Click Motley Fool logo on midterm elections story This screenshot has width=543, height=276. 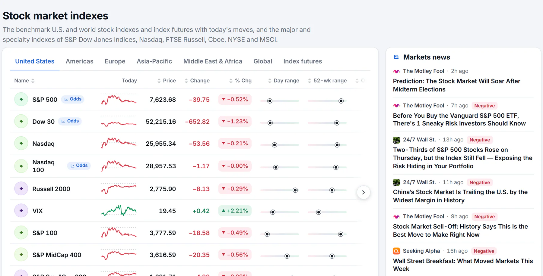pos(396,71)
